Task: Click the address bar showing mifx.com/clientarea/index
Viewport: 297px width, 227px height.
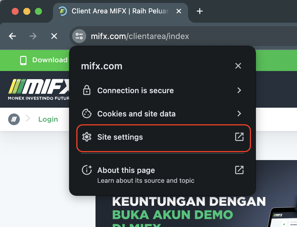Action: pos(140,36)
